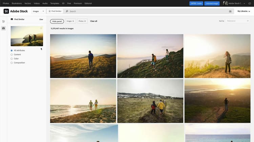
Task: Click the Find Similar panel heading
Action: (19, 19)
